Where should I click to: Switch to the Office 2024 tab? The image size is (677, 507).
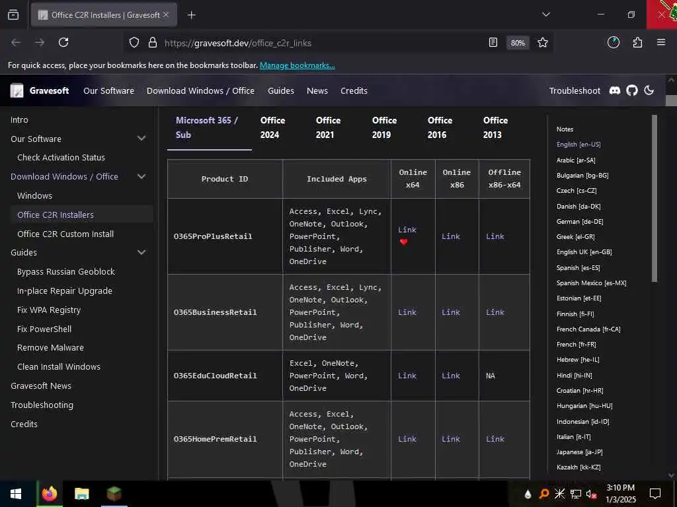(272, 127)
